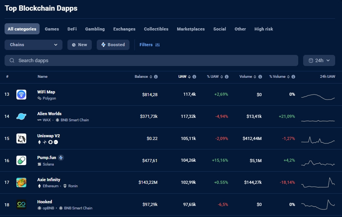
Task: Open the Alien Worlds dapp name
Action: pyautogui.click(x=49, y=114)
